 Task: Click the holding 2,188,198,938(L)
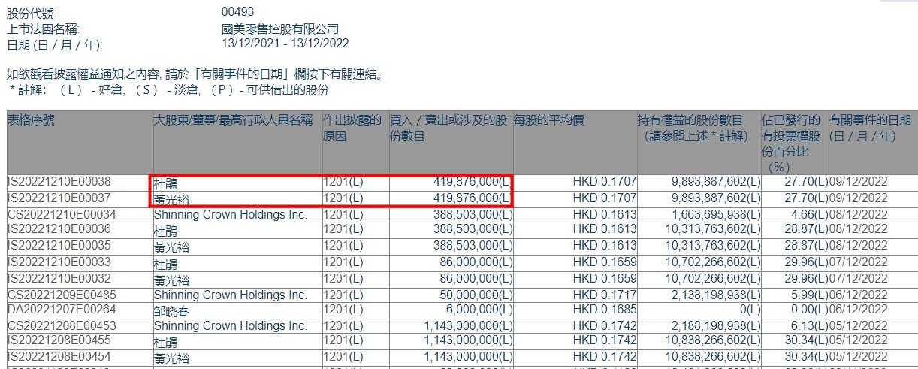click(x=716, y=325)
